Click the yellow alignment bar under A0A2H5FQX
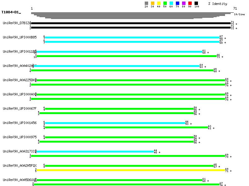The image size is (249, 186). (131, 170)
